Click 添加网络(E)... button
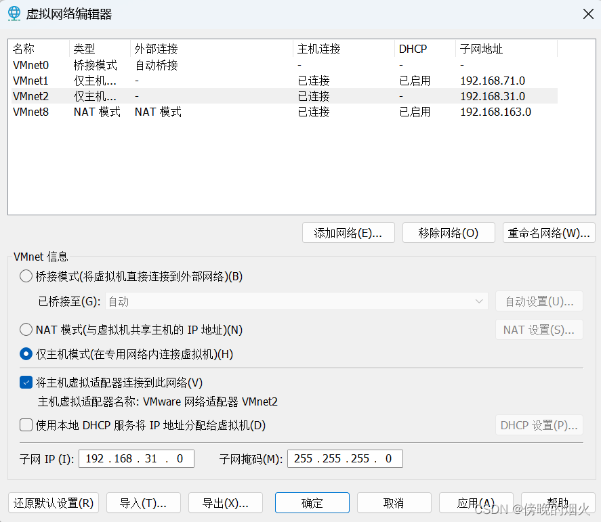Image resolution: width=601 pixels, height=522 pixels. [348, 233]
